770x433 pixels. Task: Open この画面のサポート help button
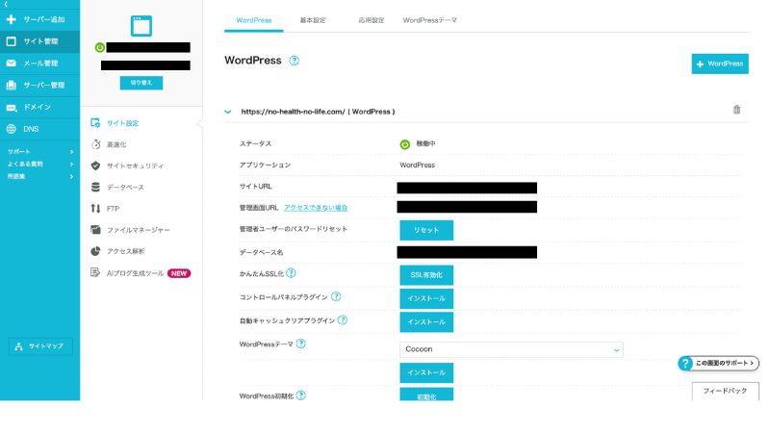(x=718, y=364)
